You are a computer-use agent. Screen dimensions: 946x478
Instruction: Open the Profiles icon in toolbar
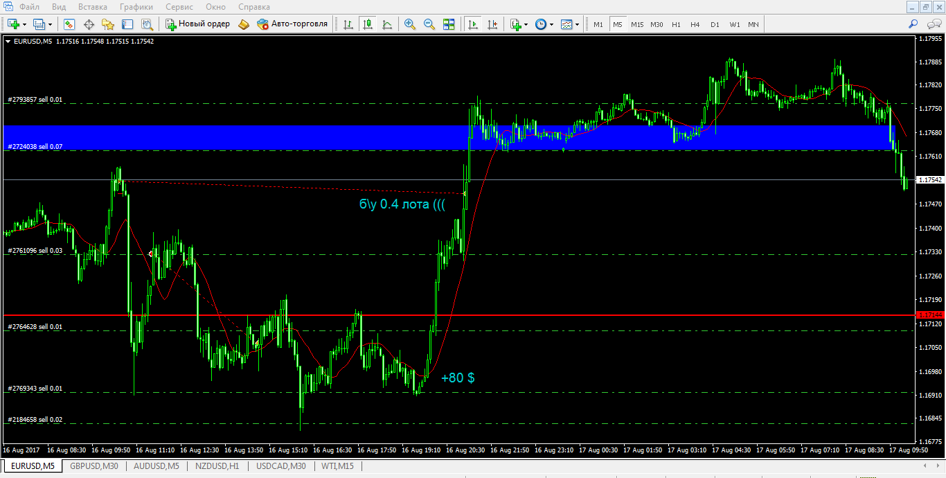39,24
